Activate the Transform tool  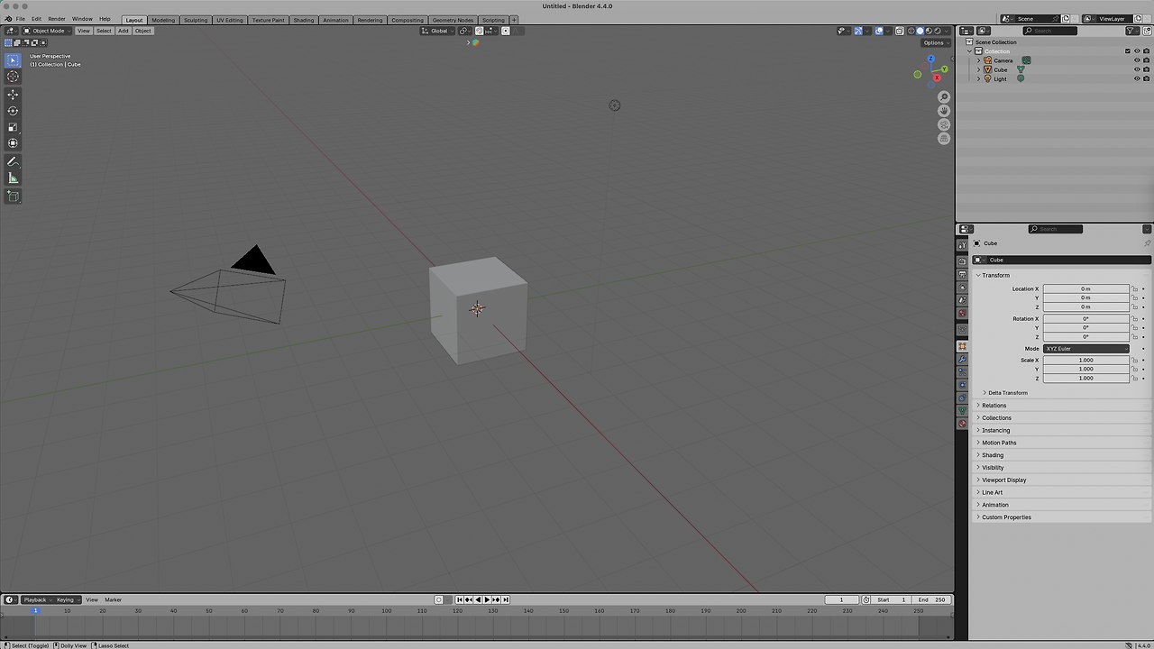pos(13,143)
